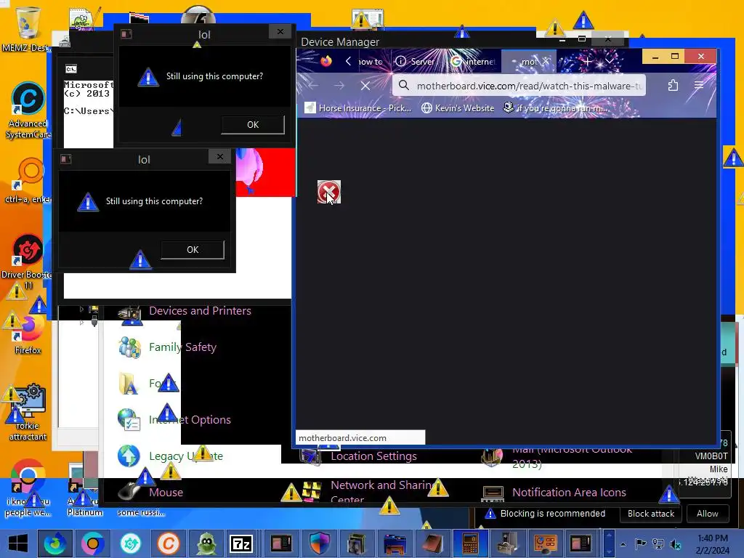744x558 pixels.
Task: Go back in Firefox
Action: pos(313,86)
